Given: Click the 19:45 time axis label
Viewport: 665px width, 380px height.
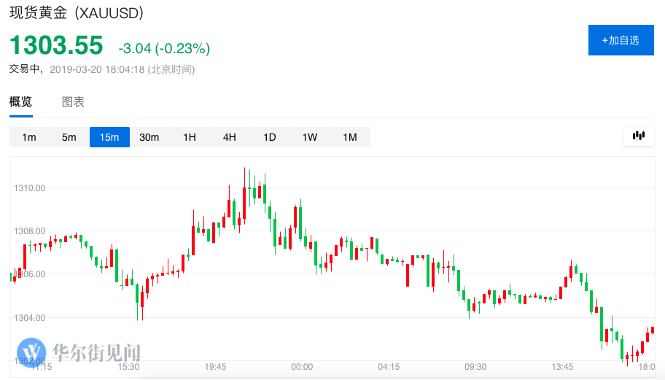Looking at the screenshot, I should point(215,367).
